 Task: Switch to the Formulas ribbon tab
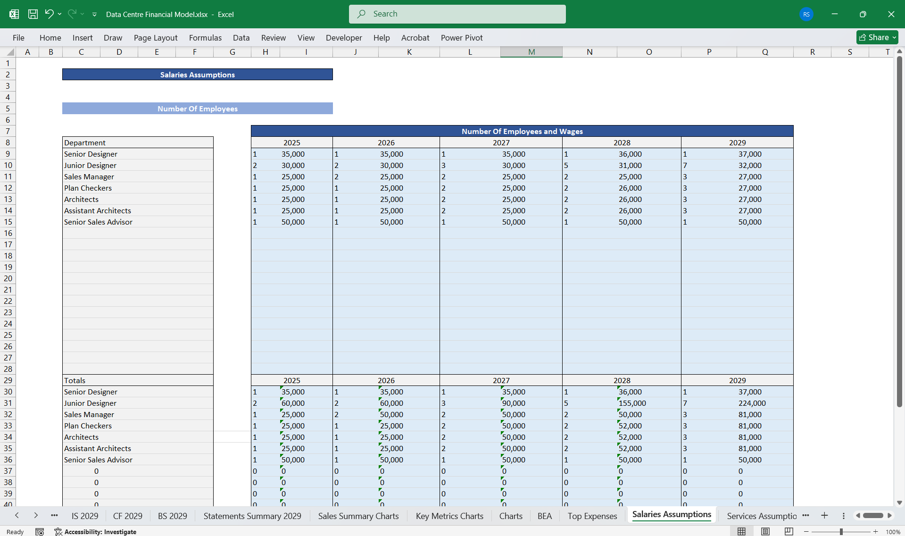205,38
